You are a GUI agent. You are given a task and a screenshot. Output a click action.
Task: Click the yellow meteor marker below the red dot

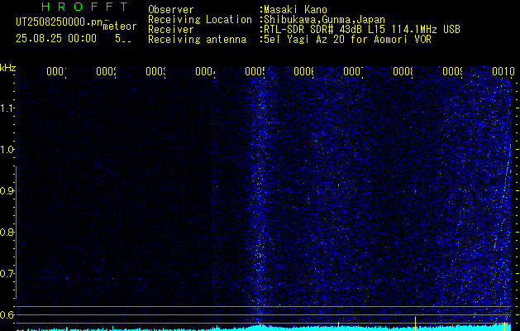tap(415, 324)
